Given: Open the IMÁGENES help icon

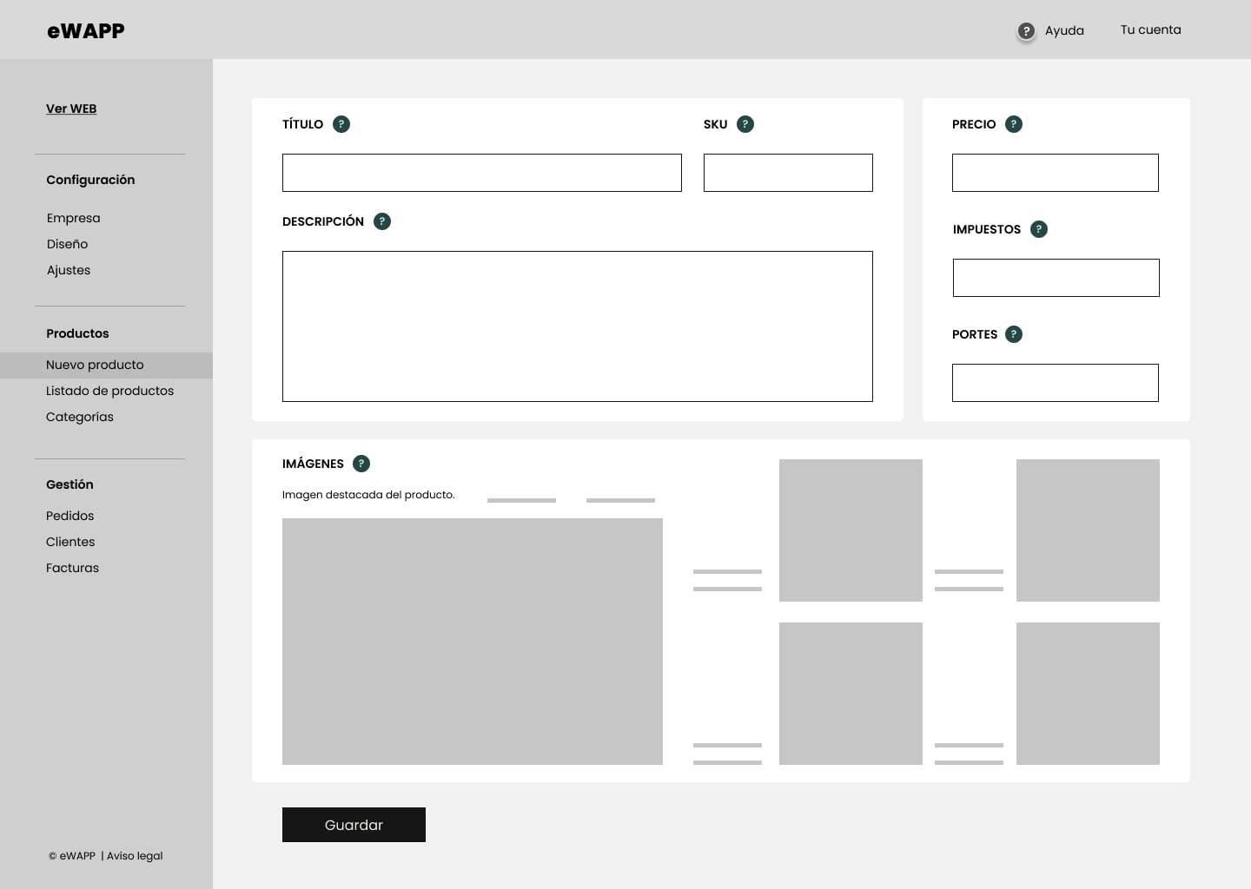Looking at the screenshot, I should (x=361, y=464).
